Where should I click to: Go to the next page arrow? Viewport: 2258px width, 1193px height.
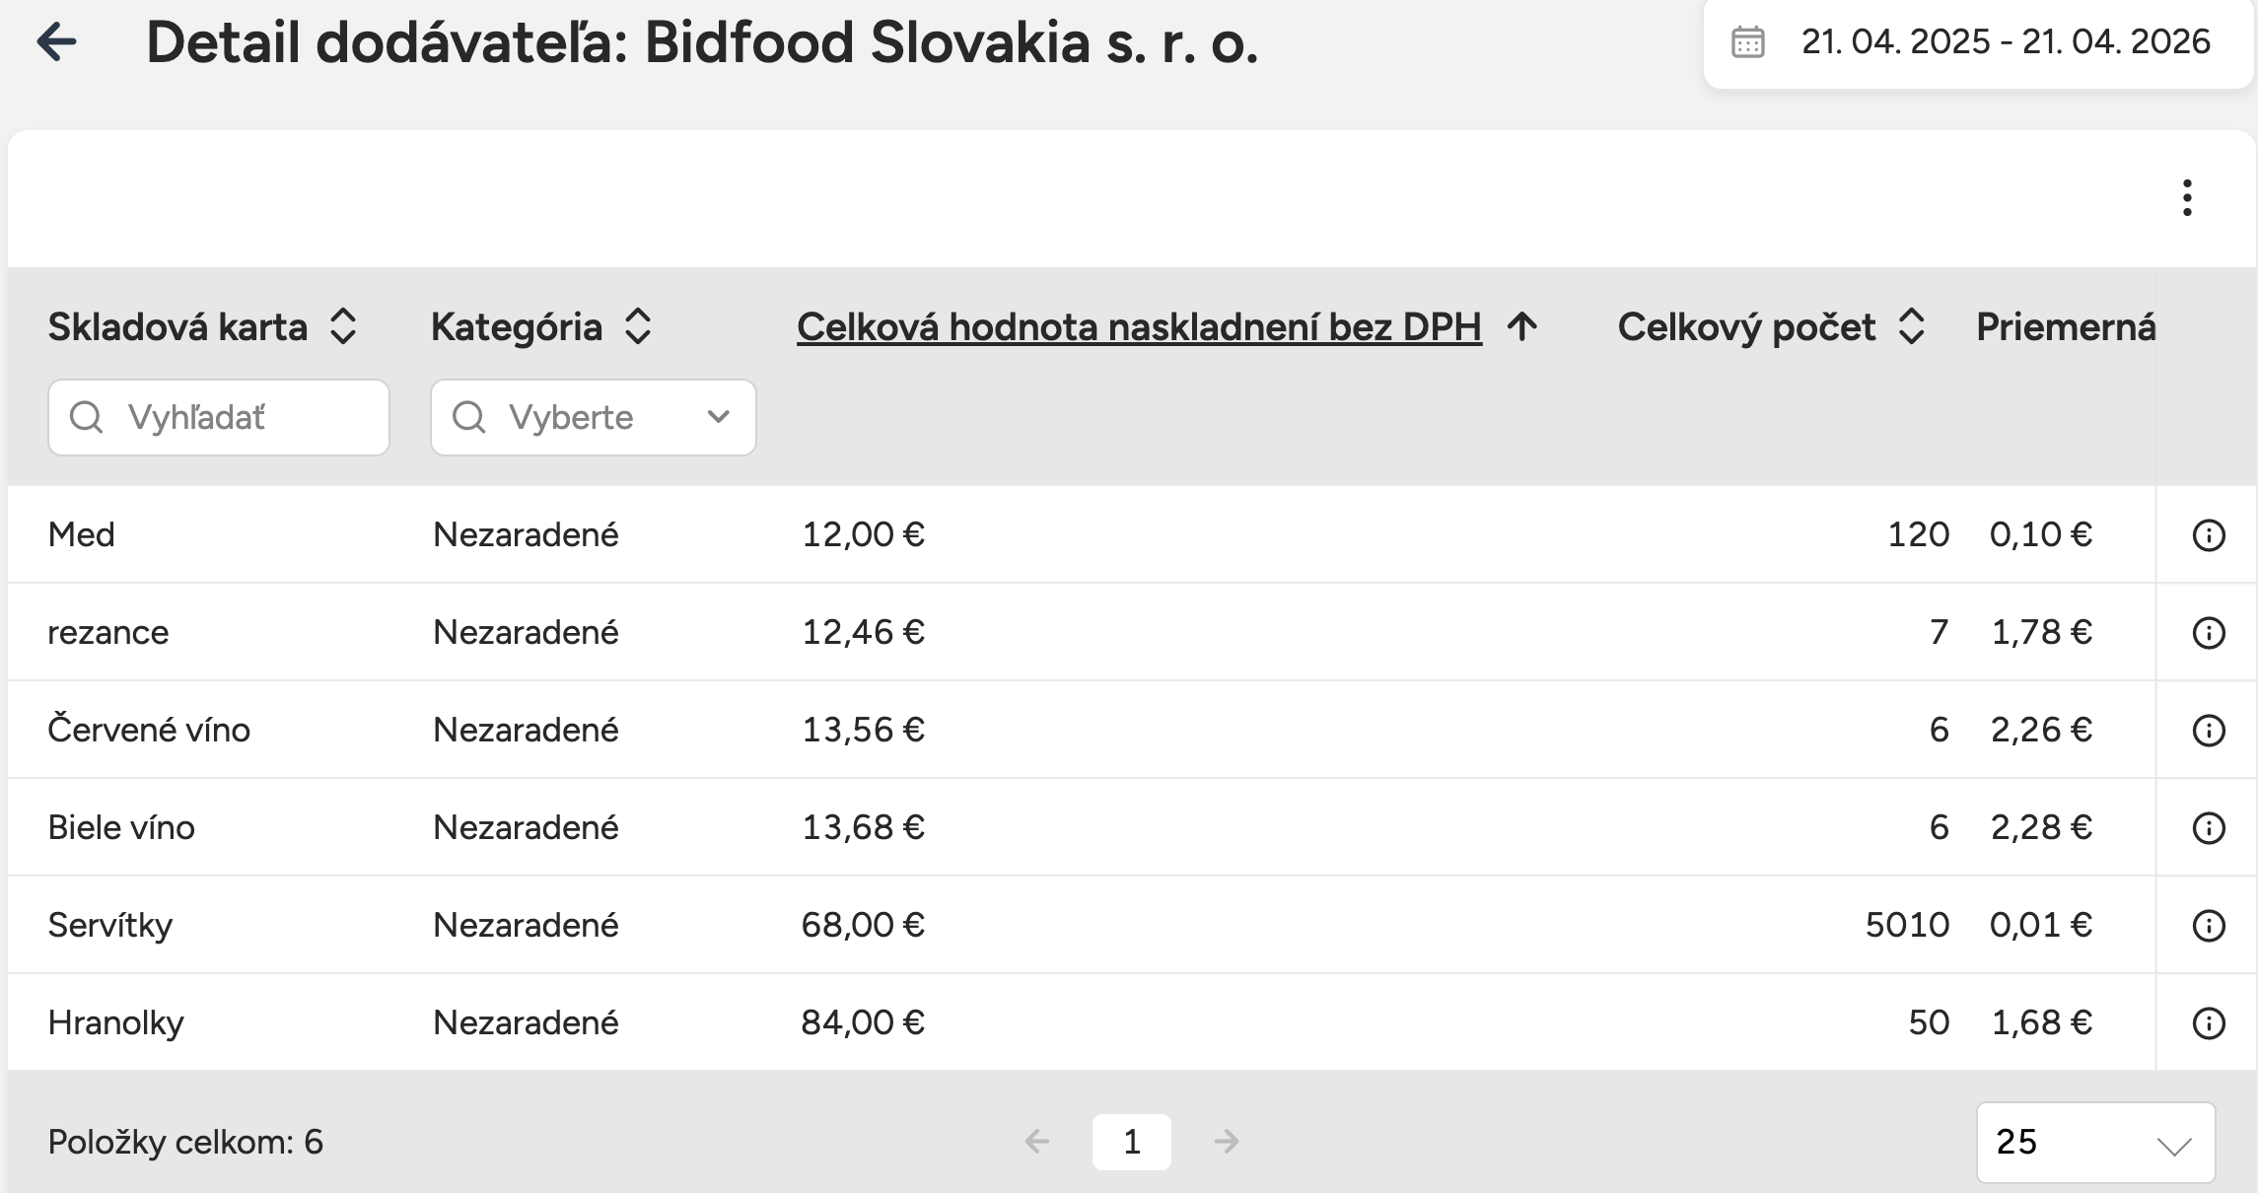1227,1142
